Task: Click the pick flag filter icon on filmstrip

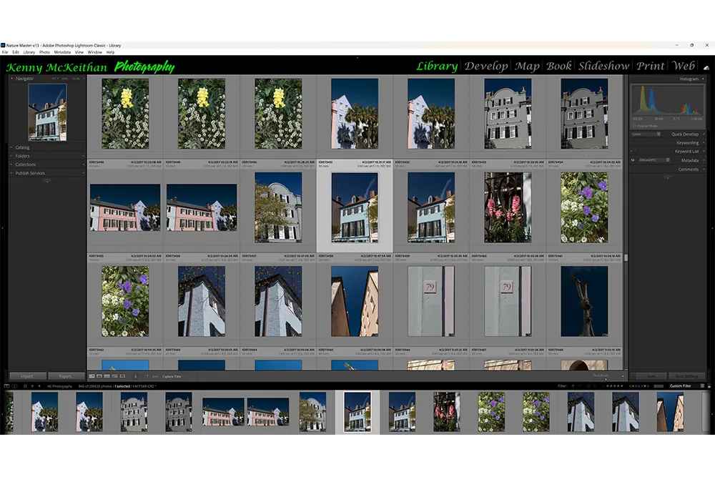Action: point(573,385)
